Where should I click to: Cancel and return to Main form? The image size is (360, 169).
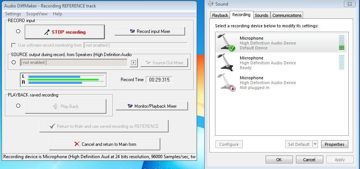point(105,144)
